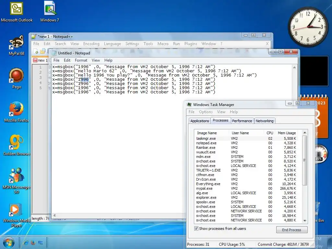The image size is (332, 249).
Task: Select the DrvIcon.exe process row
Action: [x=246, y=179]
